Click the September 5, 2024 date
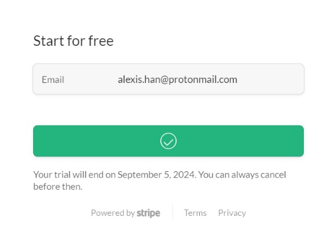The height and width of the screenshot is (235, 323). 156,175
